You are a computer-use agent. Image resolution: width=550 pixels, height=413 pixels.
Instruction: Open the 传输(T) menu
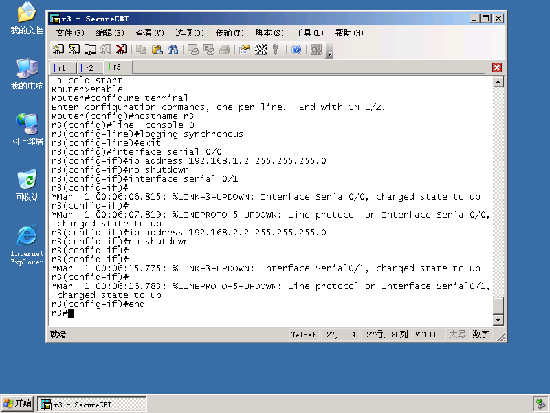click(x=230, y=33)
